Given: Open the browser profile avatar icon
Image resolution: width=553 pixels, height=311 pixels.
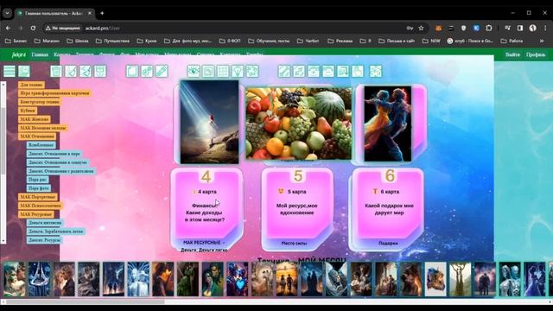Looking at the screenshot, I should coord(532,28).
